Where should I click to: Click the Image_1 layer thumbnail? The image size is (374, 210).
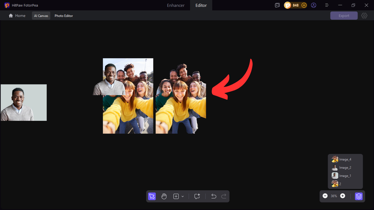pos(335,176)
